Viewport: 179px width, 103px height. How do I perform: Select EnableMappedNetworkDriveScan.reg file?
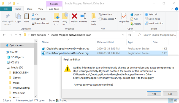click(x=104, y=53)
